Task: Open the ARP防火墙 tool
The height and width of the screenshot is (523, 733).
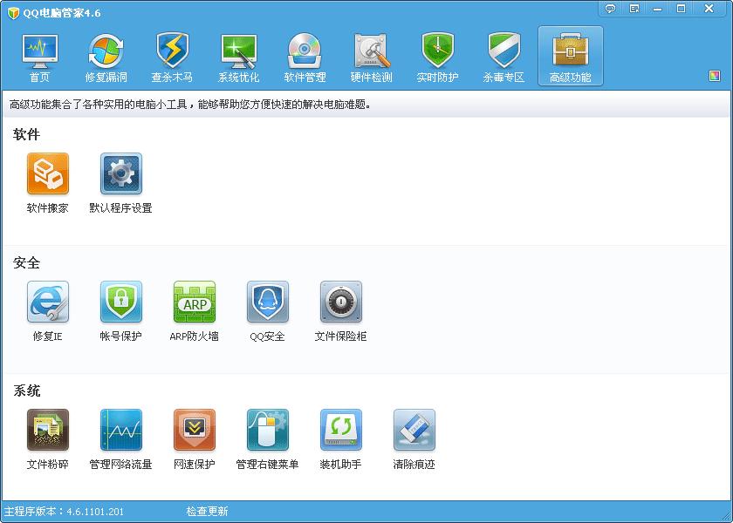Action: [194, 302]
